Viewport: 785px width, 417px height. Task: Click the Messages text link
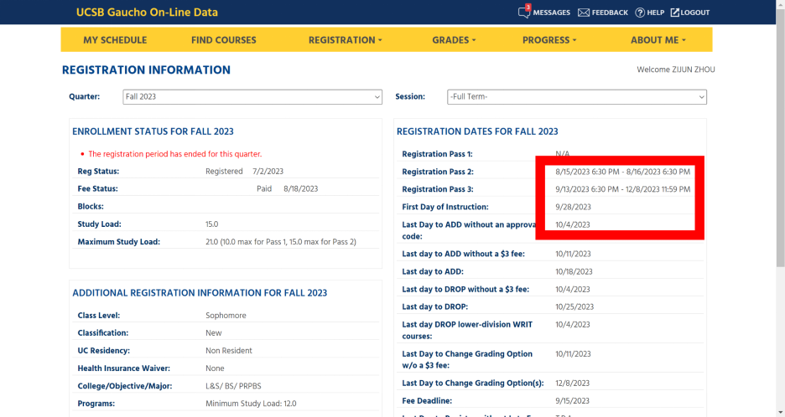click(x=552, y=13)
